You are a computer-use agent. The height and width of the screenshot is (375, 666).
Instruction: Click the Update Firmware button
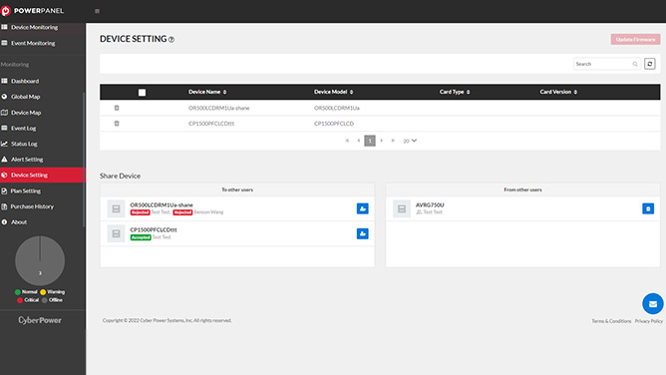635,40
